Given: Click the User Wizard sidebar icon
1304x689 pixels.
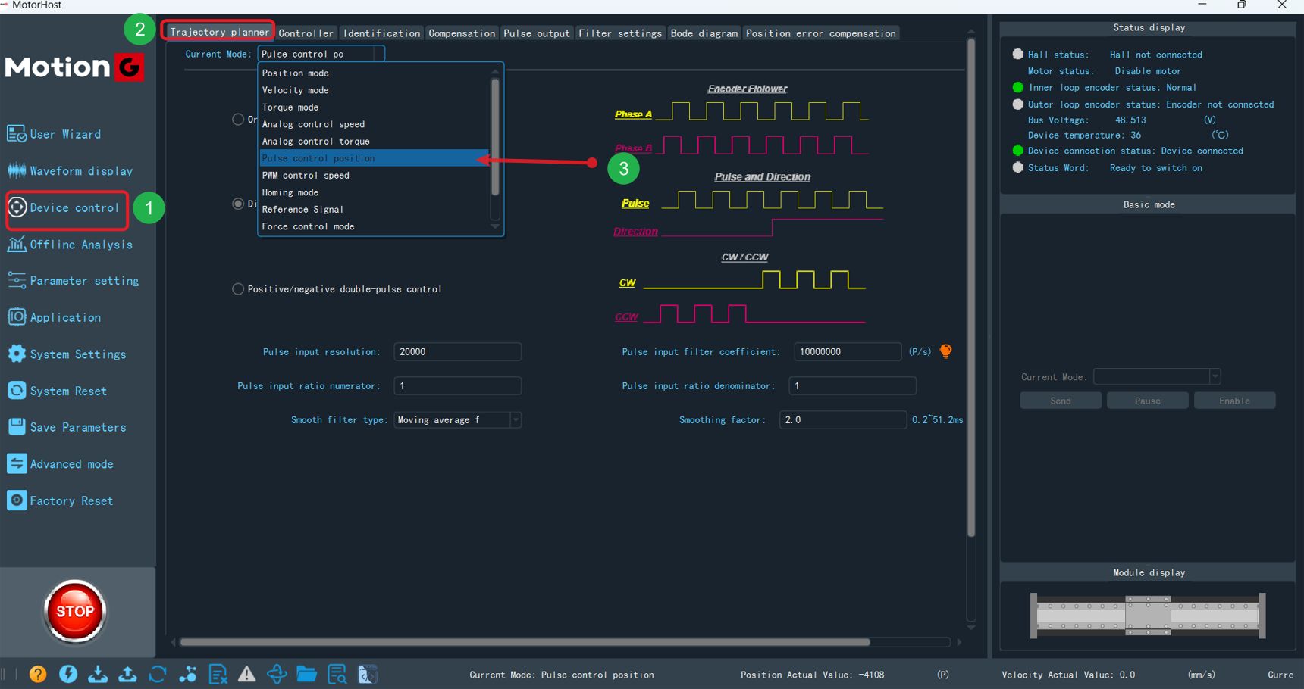Looking at the screenshot, I should [17, 134].
